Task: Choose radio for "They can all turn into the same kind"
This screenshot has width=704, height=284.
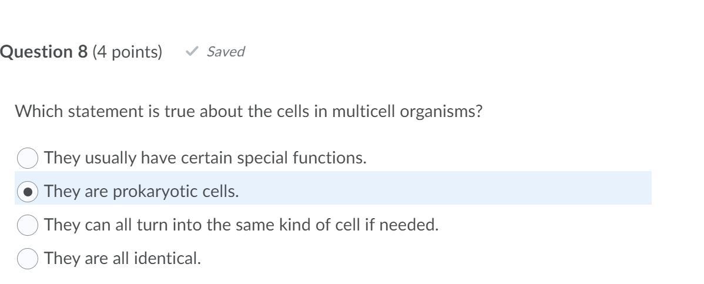Action: [x=28, y=225]
